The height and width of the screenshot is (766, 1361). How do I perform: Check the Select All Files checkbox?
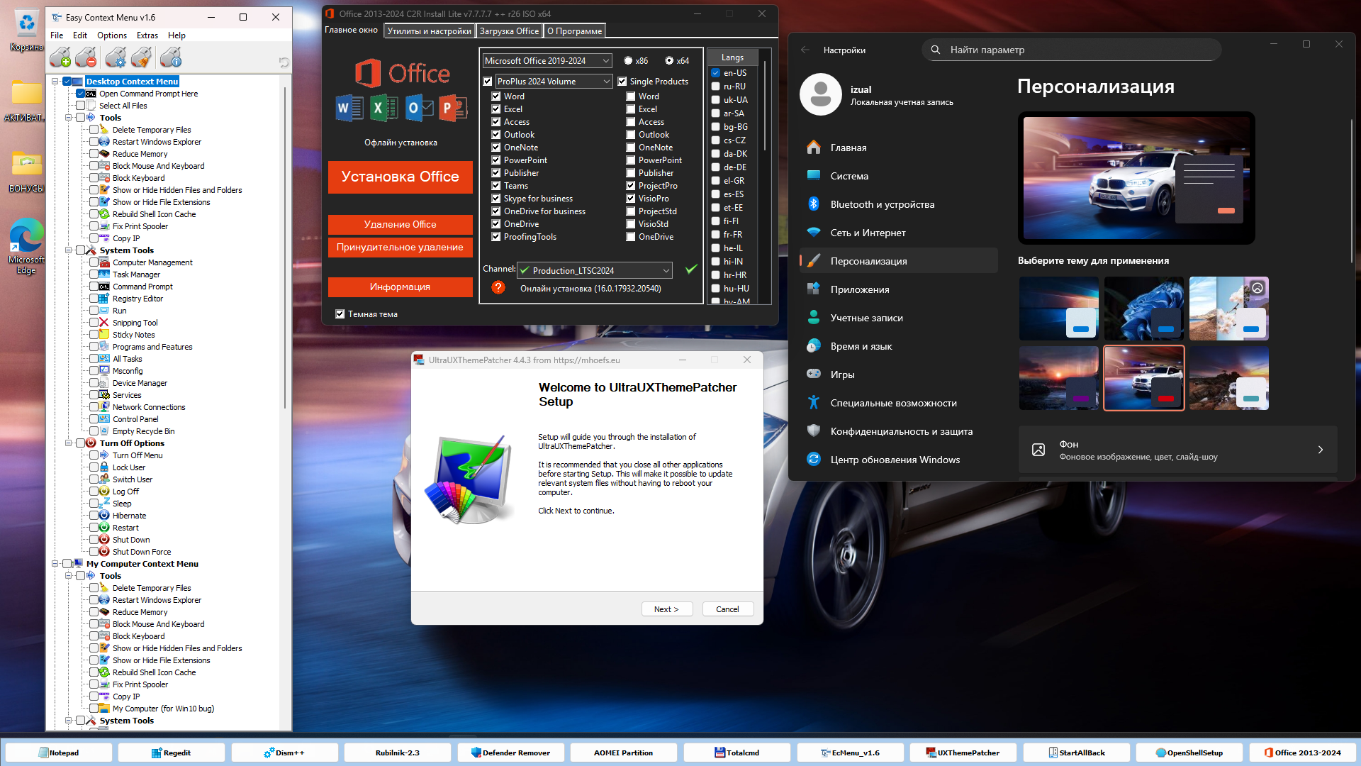pyautogui.click(x=80, y=106)
